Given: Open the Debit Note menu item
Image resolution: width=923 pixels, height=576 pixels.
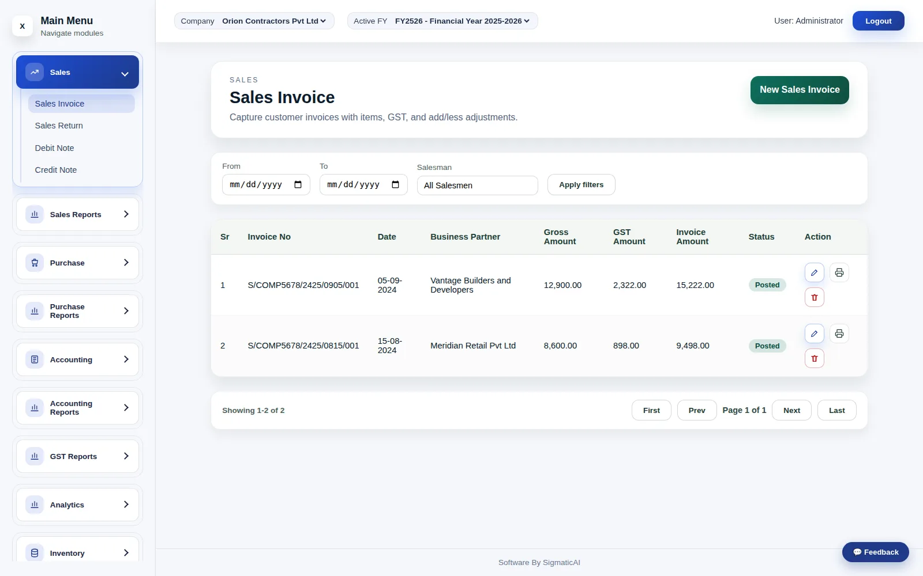Looking at the screenshot, I should 81,148.
